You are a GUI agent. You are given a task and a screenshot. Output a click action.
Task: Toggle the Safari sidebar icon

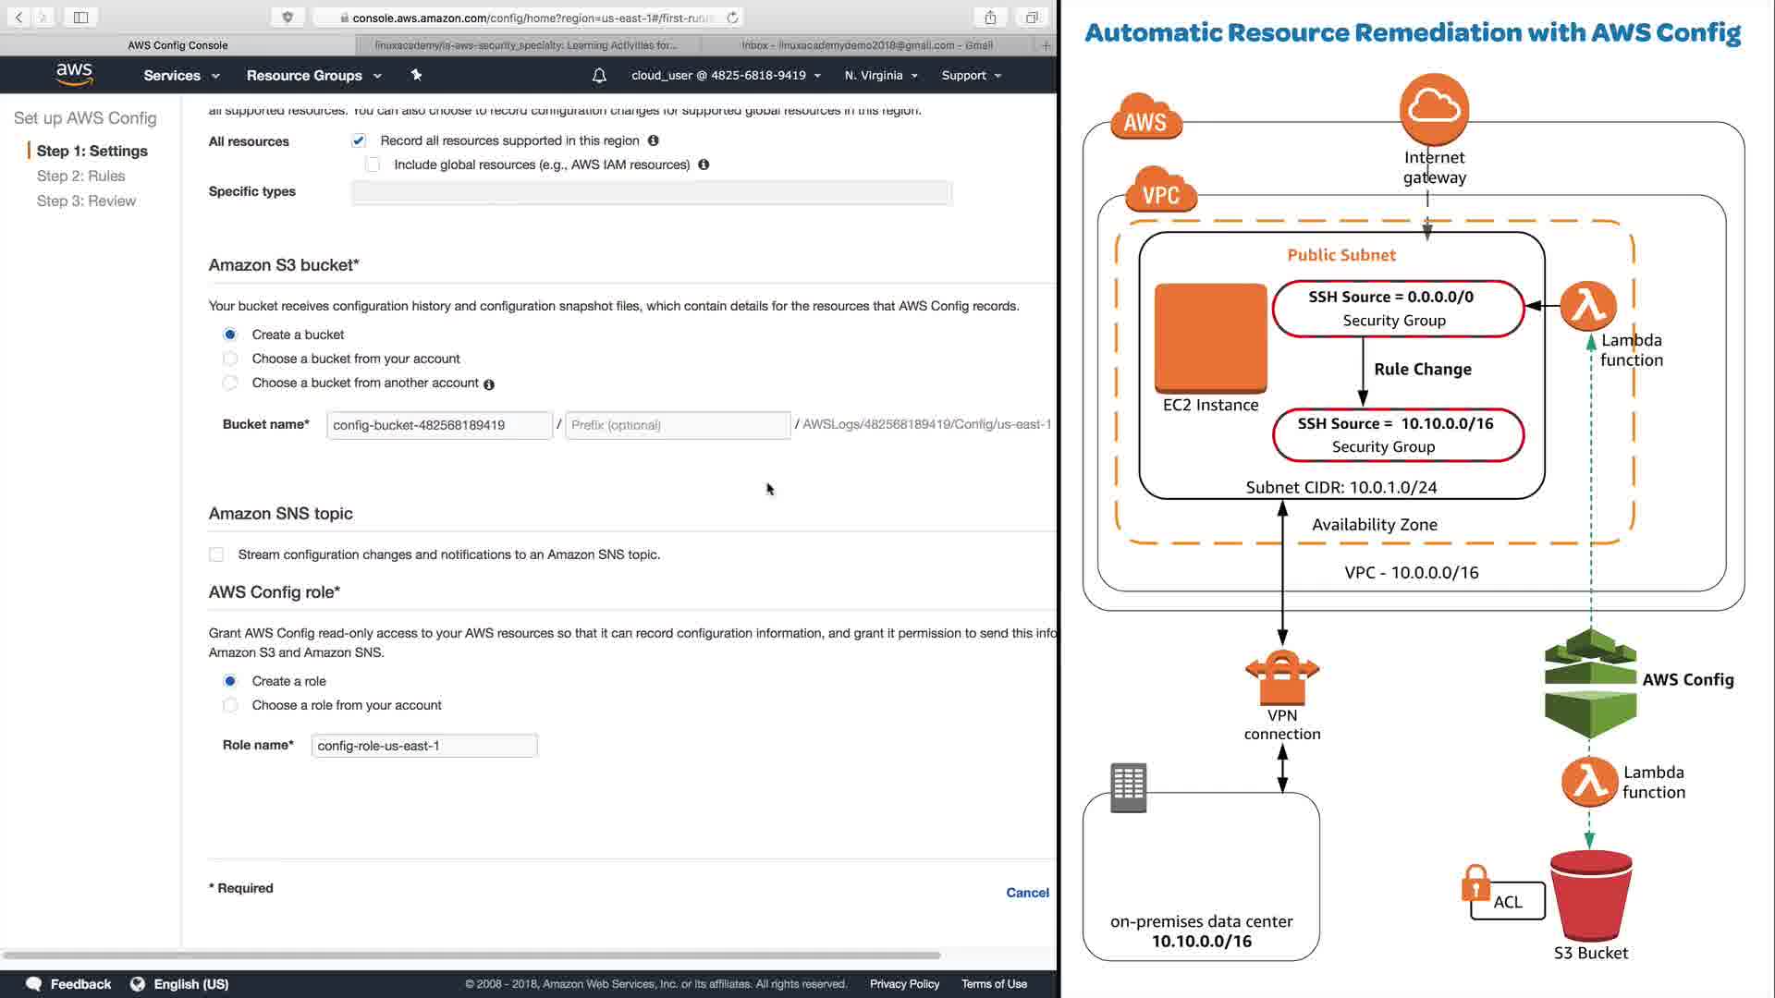click(80, 18)
